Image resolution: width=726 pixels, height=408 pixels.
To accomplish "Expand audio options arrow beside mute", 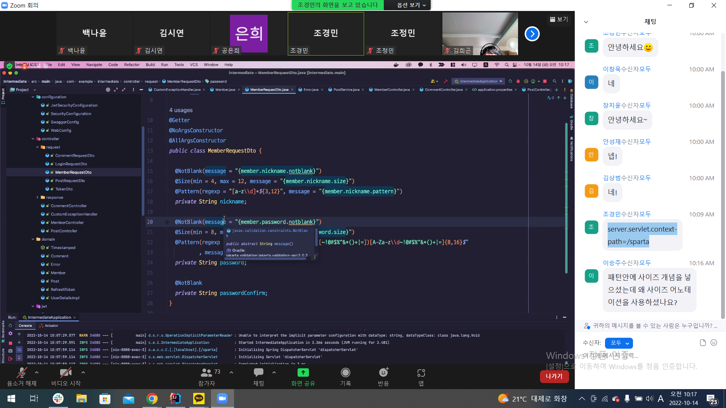I will point(37,372).
